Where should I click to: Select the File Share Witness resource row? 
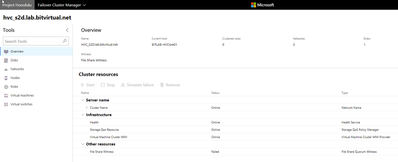pos(235,152)
